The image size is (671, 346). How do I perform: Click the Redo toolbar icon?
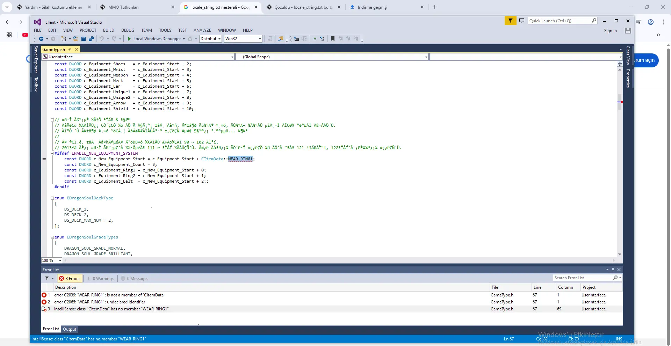(114, 39)
